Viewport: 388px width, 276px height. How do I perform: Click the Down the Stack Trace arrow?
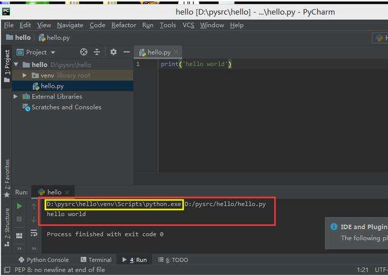[34, 219]
